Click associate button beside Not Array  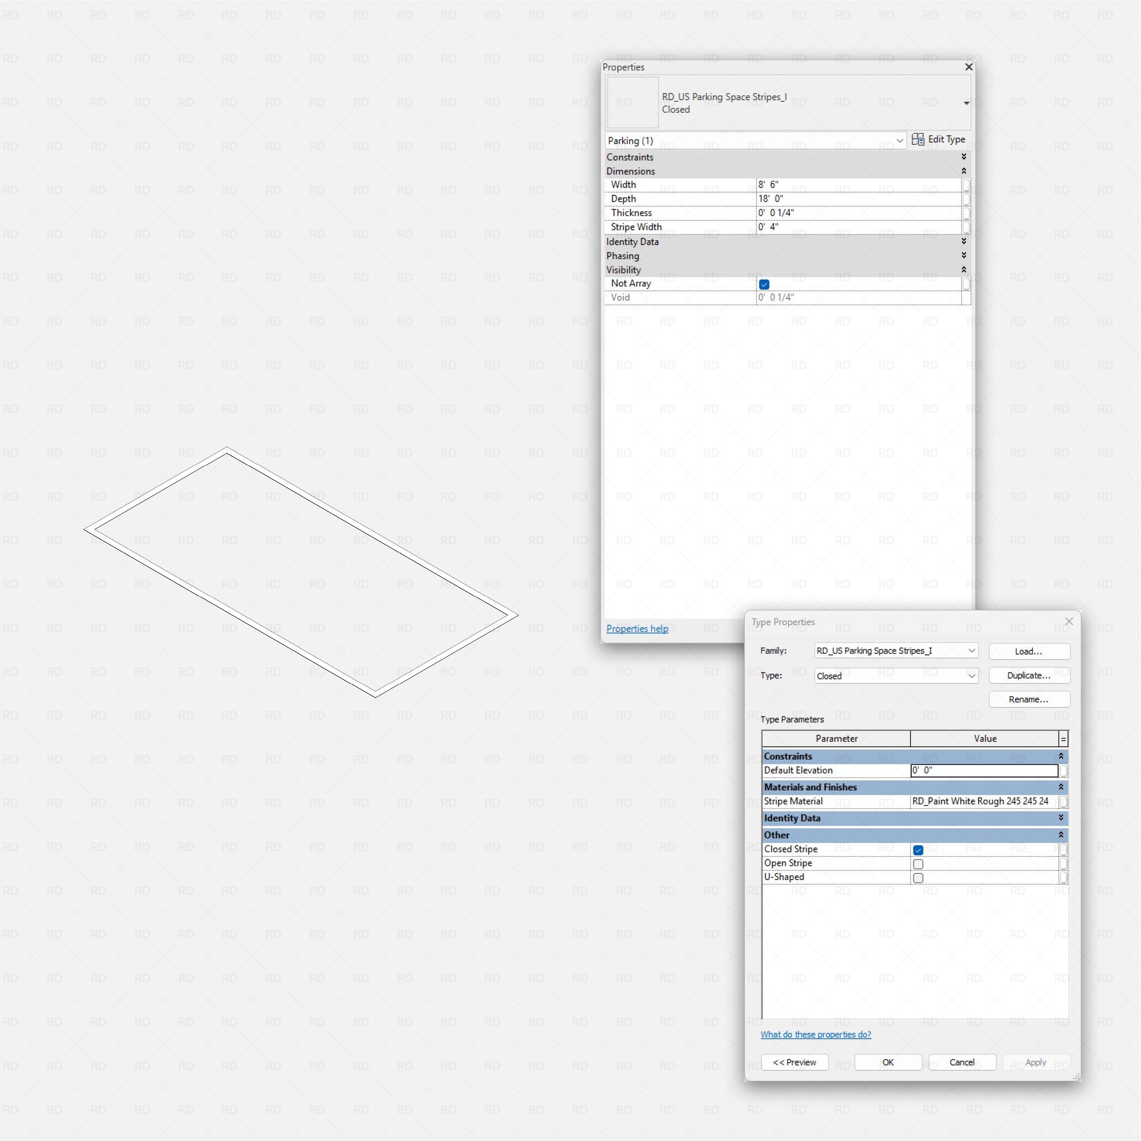click(x=966, y=283)
